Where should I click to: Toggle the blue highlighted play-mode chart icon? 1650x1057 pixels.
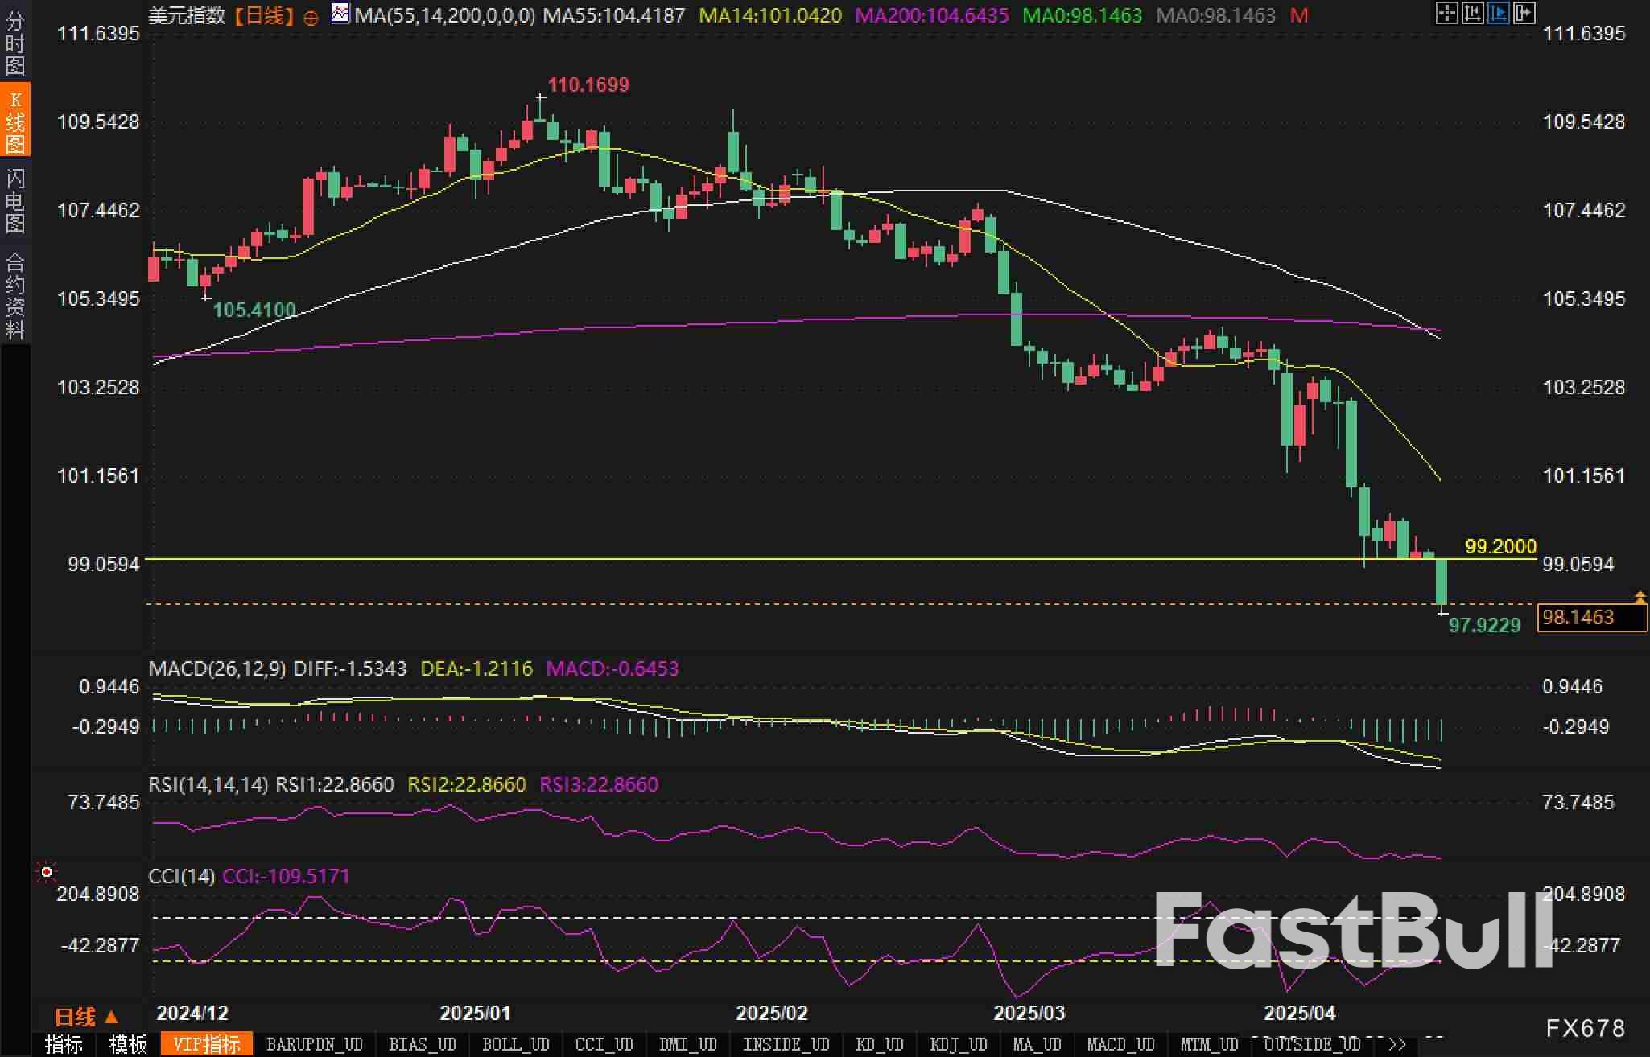pos(1498,13)
